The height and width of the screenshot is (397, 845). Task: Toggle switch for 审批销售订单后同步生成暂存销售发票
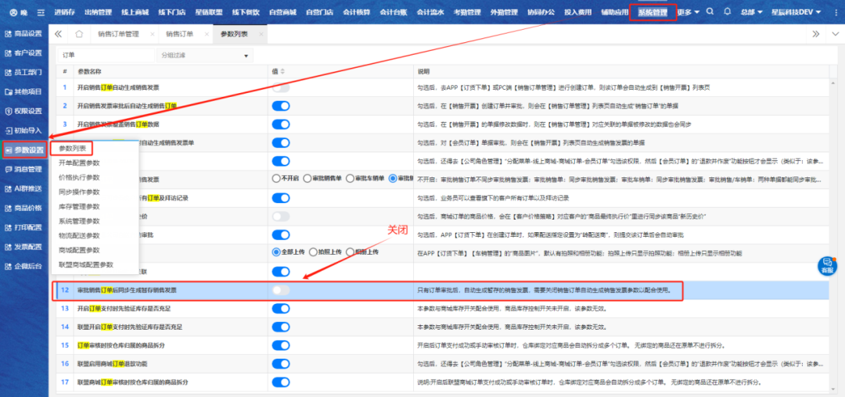click(x=280, y=291)
